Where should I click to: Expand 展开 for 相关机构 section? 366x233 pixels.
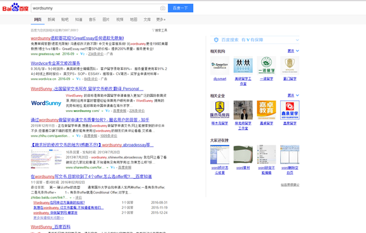[293, 51]
